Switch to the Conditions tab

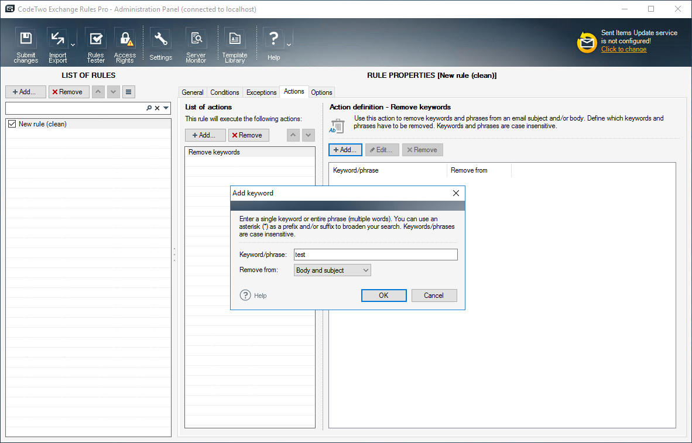coord(225,92)
